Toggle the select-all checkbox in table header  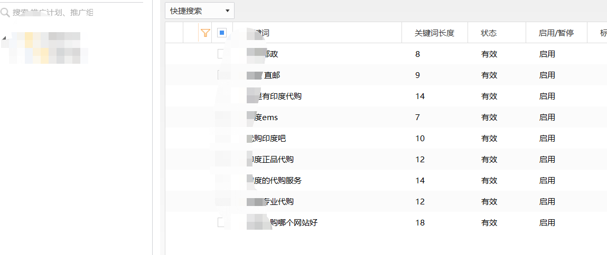222,33
